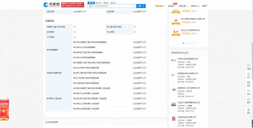Select the second carousel dot indicator
The width and height of the screenshot is (253, 128).
(x=186, y=43)
